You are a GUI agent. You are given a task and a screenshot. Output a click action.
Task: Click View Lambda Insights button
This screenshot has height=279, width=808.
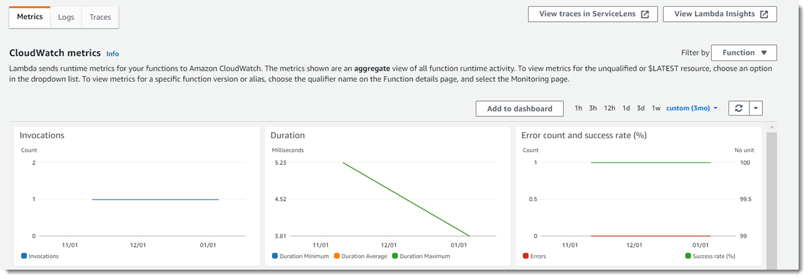[x=719, y=14]
